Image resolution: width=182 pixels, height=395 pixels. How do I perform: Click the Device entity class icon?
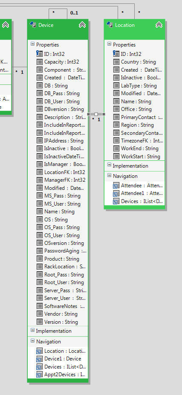coord(33,24)
